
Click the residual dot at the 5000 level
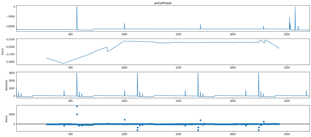(x=77, y=114)
